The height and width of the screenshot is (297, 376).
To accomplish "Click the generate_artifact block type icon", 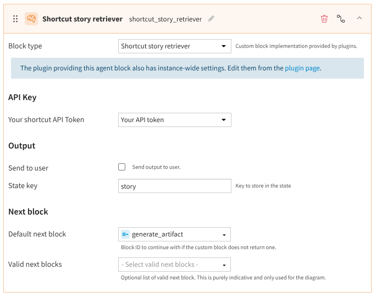I will click(x=125, y=234).
